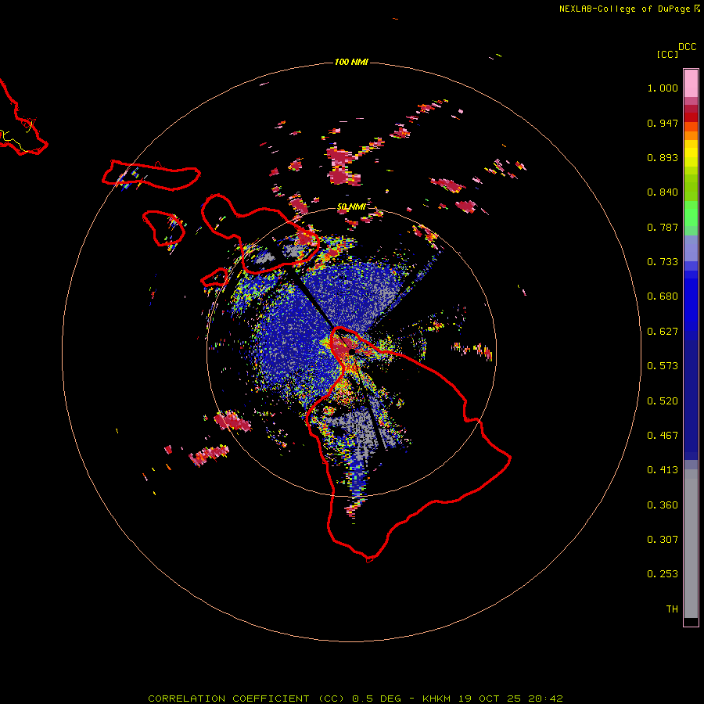The width and height of the screenshot is (704, 704).
Task: Click the 0.253 scale value
Action: 663,574
